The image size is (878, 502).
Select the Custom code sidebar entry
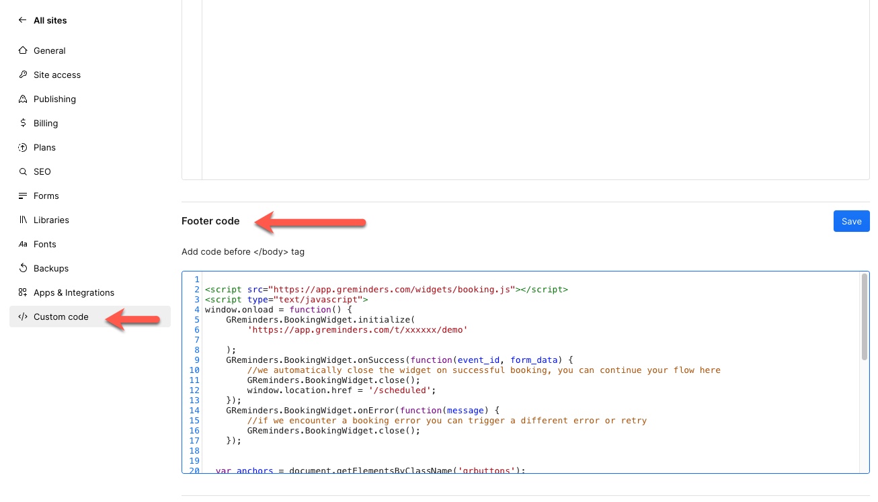[x=61, y=317]
